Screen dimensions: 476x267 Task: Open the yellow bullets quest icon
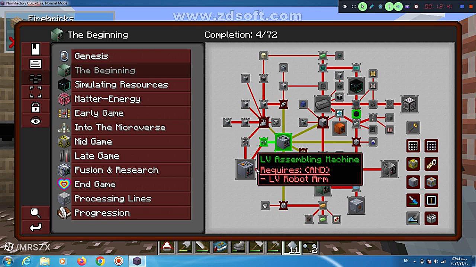coord(373,74)
